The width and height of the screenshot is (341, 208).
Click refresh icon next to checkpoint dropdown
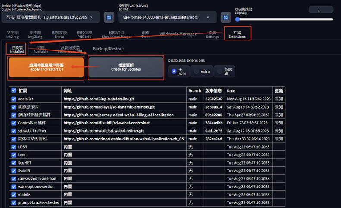pyautogui.click(x=109, y=17)
